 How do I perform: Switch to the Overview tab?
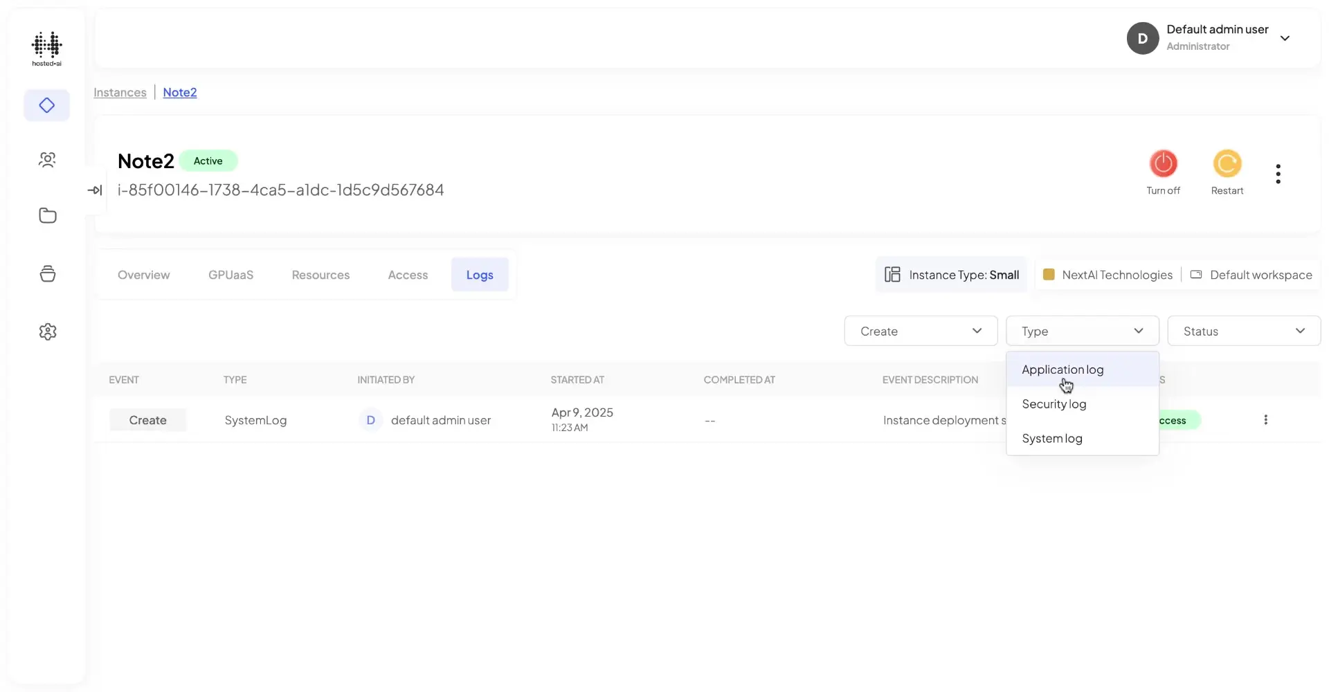coord(143,275)
